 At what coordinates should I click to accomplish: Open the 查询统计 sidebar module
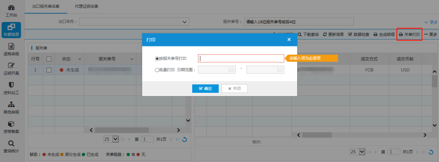11,146
